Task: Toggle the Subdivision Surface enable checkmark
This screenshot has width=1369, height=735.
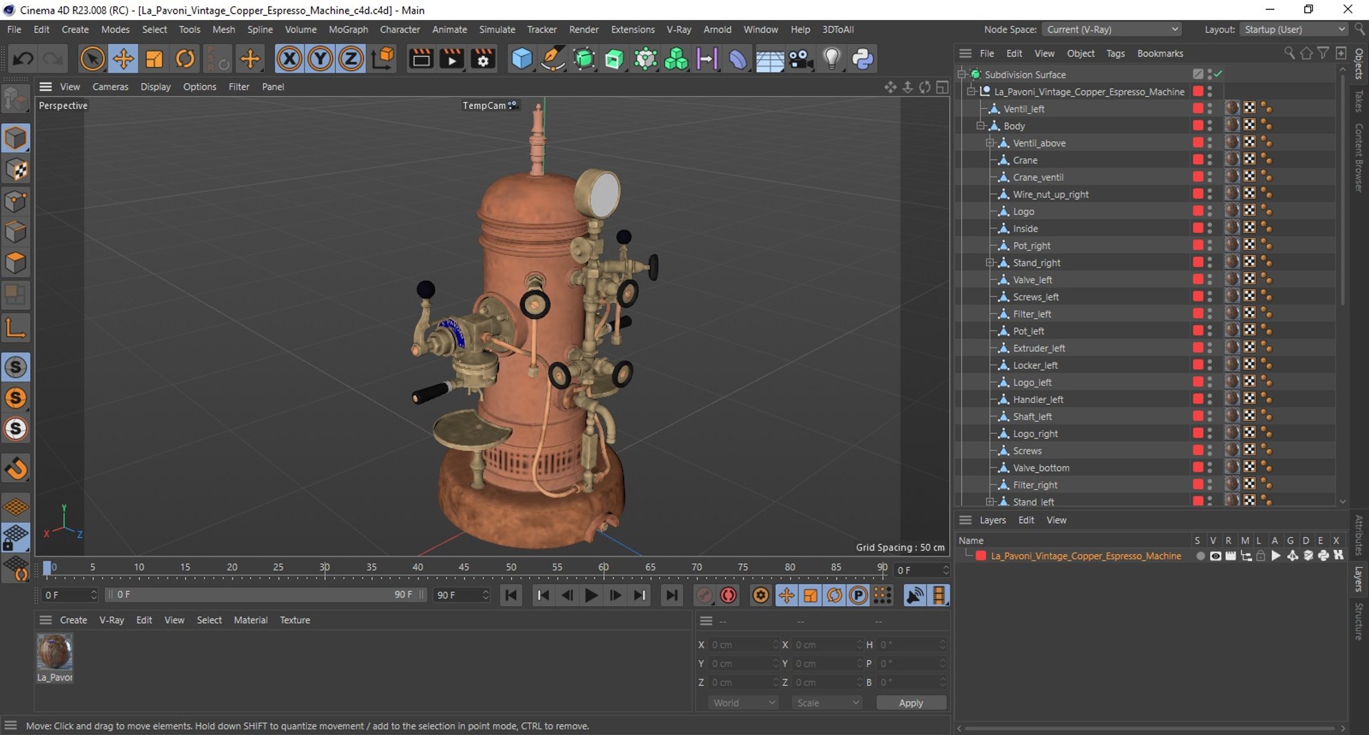Action: coord(1219,74)
